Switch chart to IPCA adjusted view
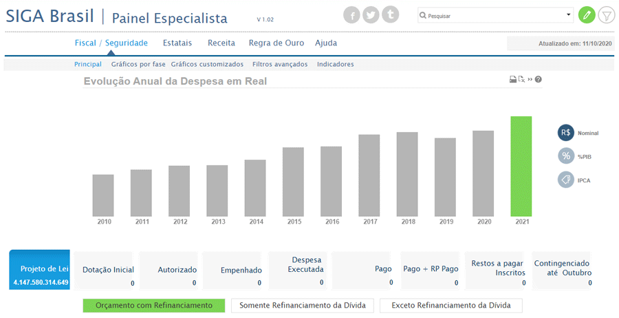 [566, 180]
